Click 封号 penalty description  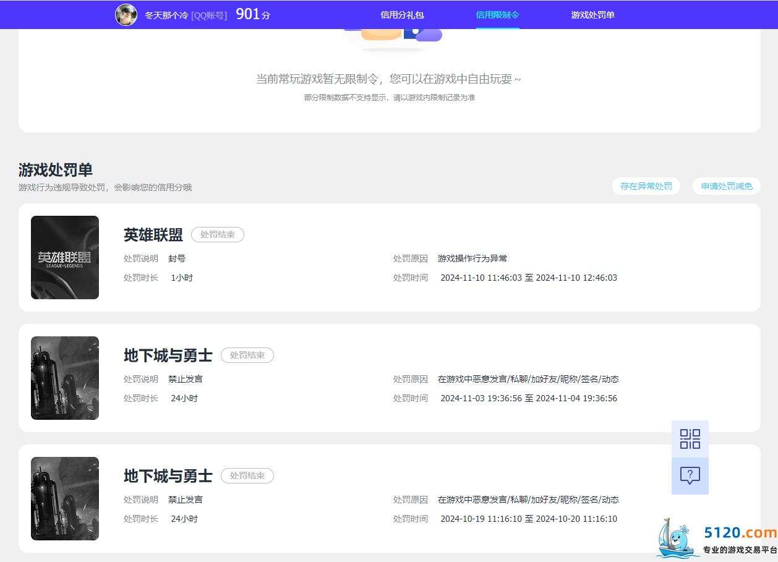click(x=177, y=258)
